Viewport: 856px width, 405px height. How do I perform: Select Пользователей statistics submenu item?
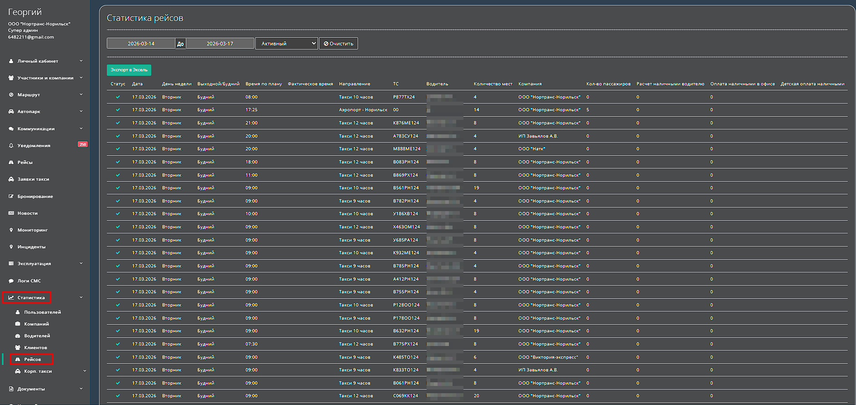42,312
